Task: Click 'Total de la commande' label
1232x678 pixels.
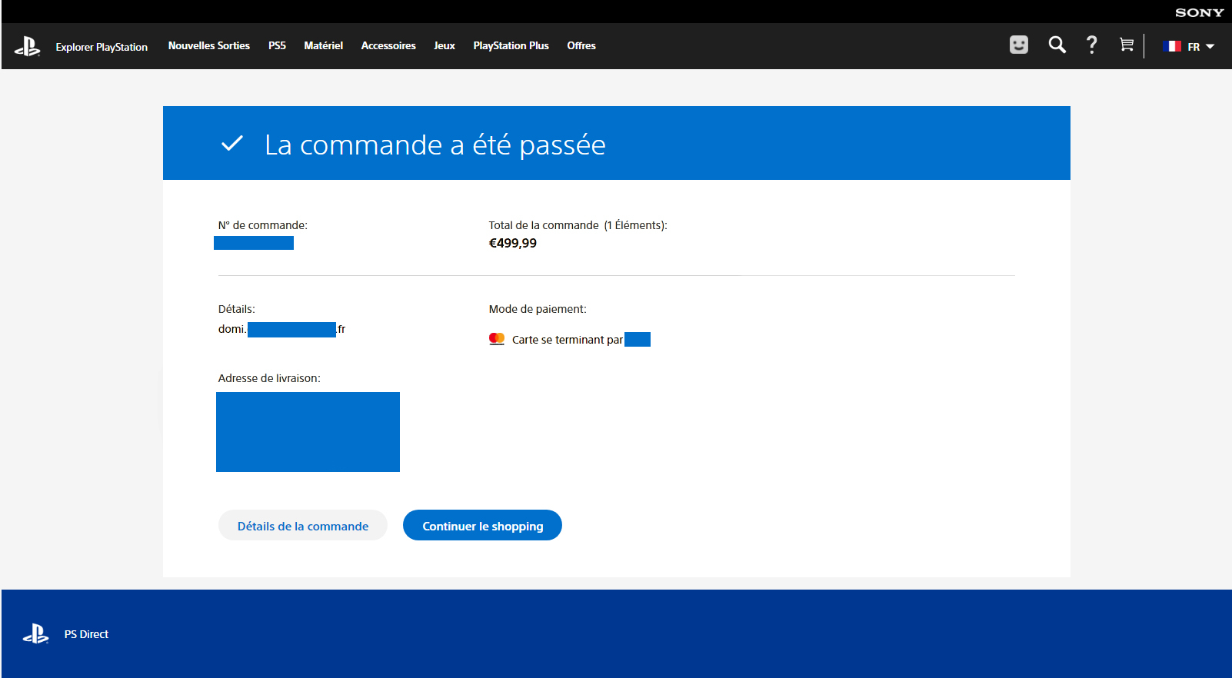Action: tap(544, 225)
